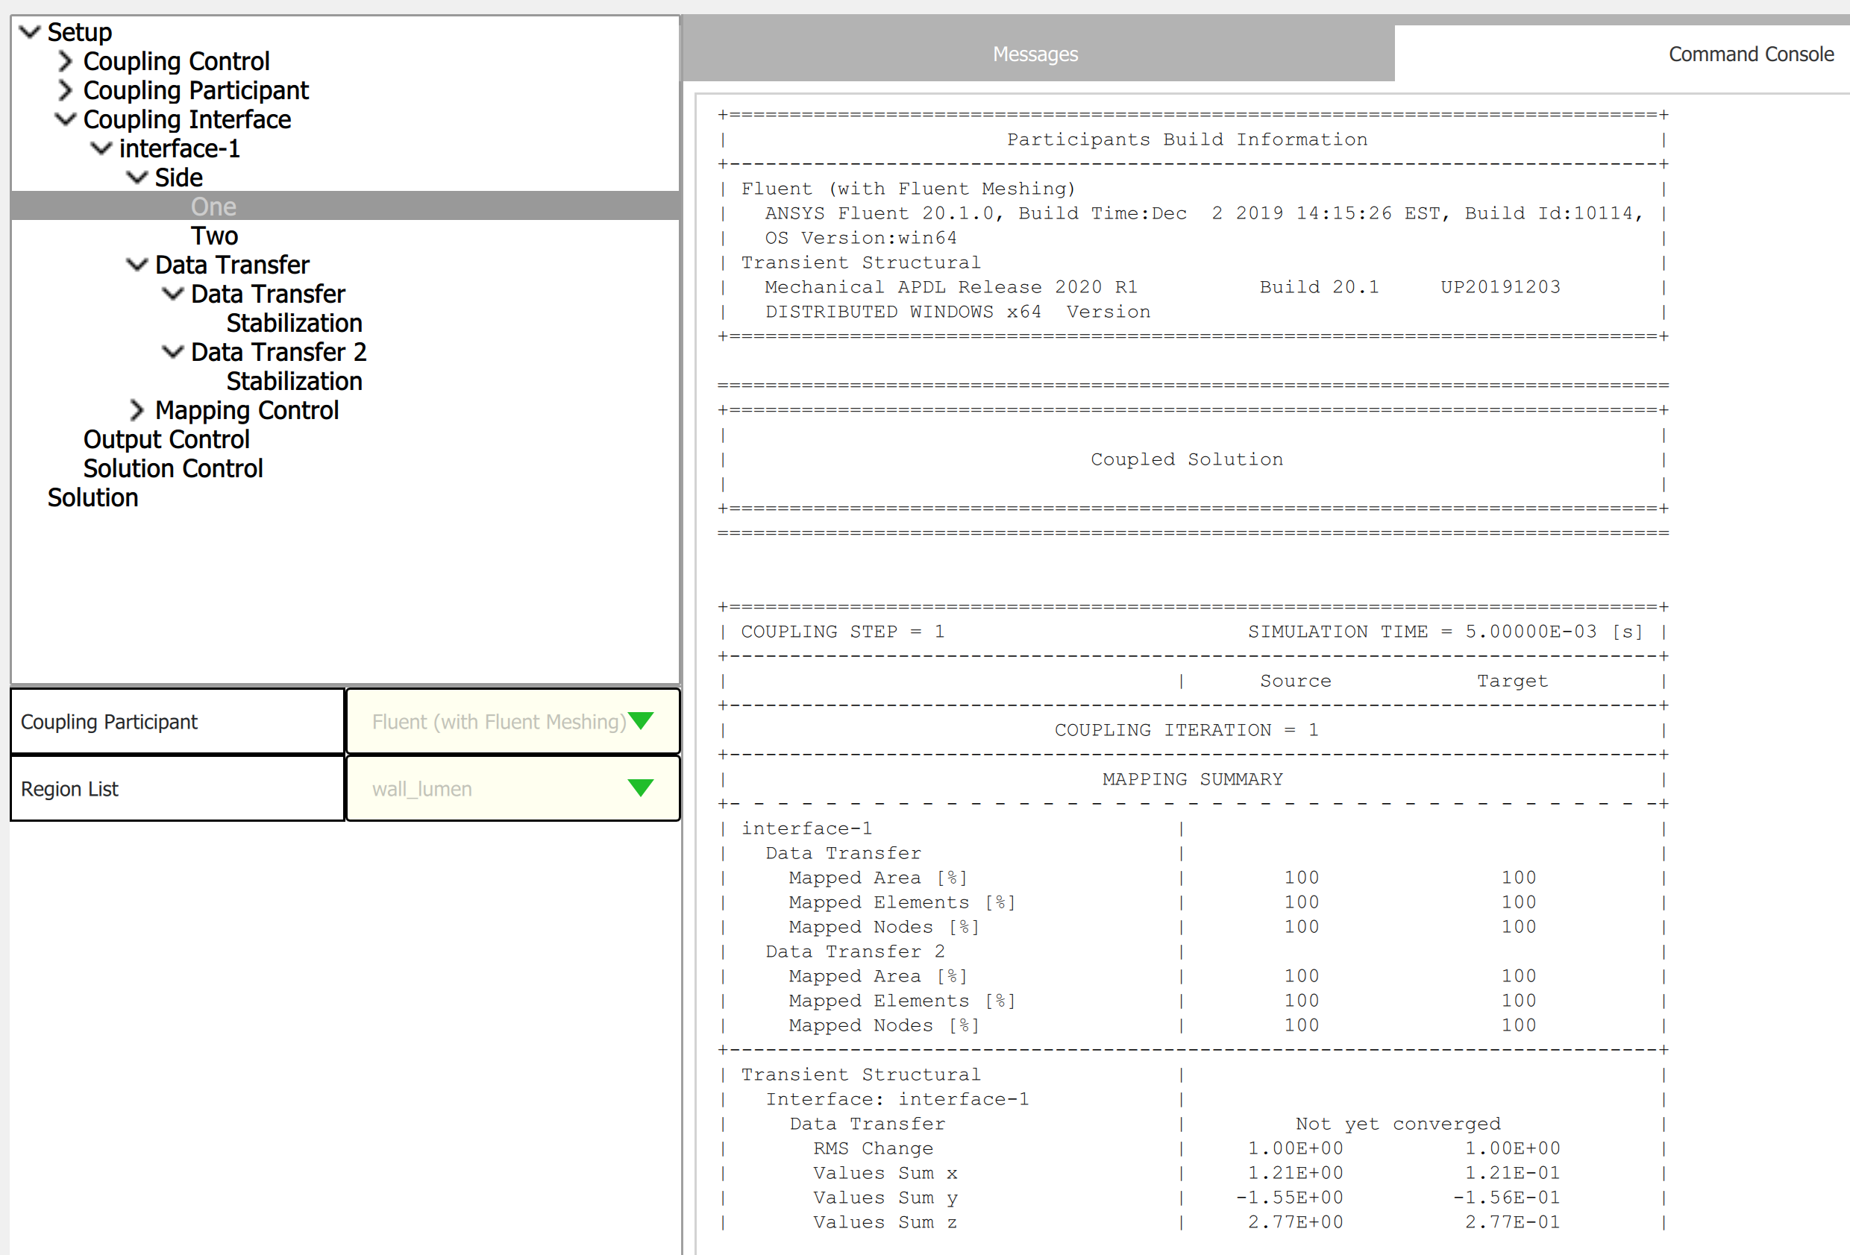Collapse the interface-1 chevron
The image size is (1850, 1255).
[x=101, y=148]
